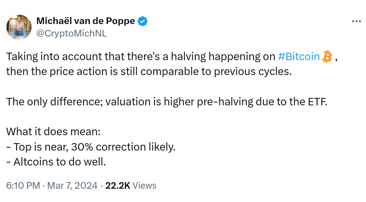Open the #Bitcoin hashtag link

click(299, 56)
